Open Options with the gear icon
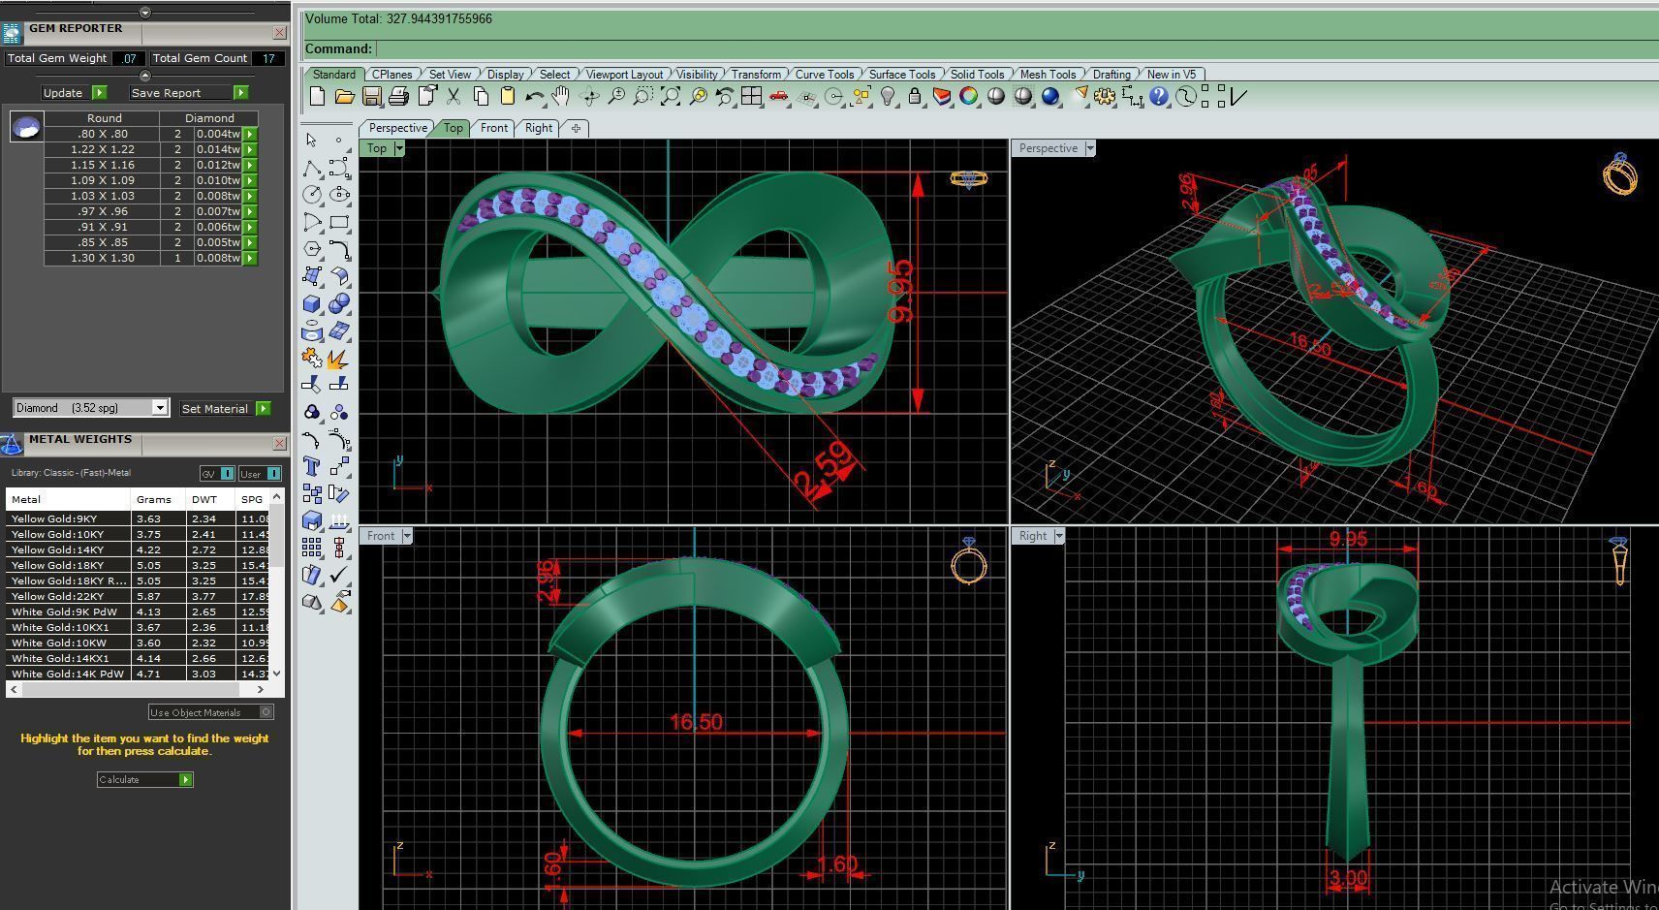Viewport: 1659px width, 910px height. point(1105,96)
